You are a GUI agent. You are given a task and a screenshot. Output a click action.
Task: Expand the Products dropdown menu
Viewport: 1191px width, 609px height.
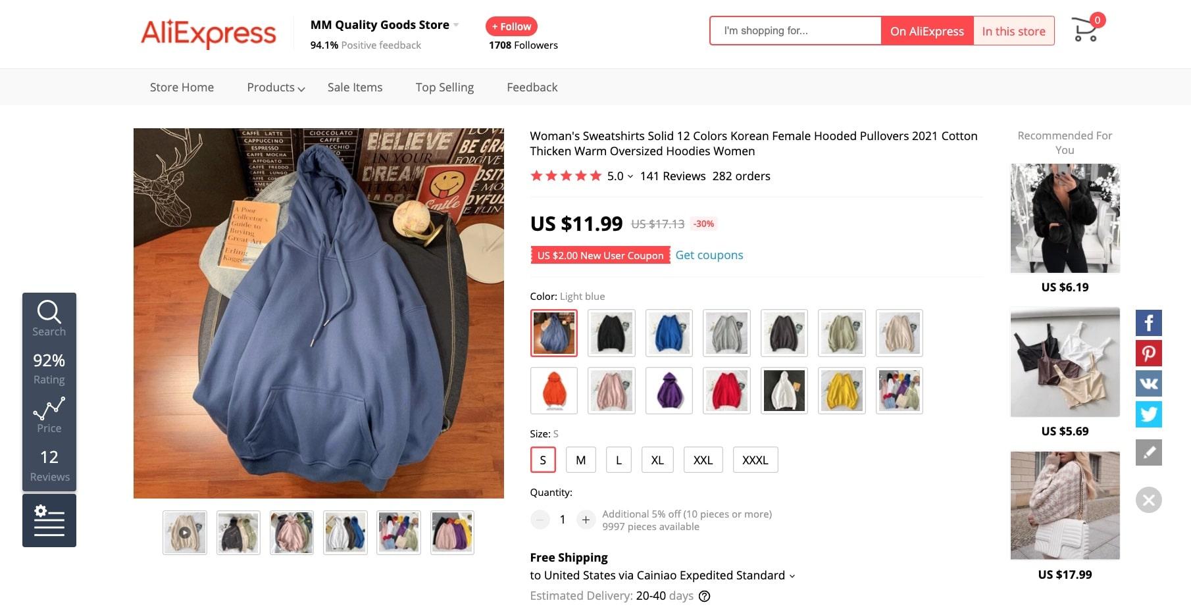[276, 87]
